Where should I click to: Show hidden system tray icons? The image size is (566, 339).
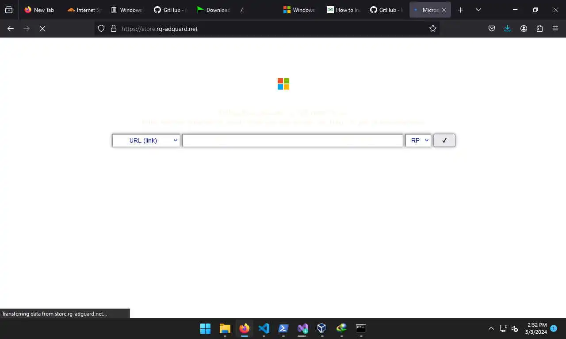point(491,328)
